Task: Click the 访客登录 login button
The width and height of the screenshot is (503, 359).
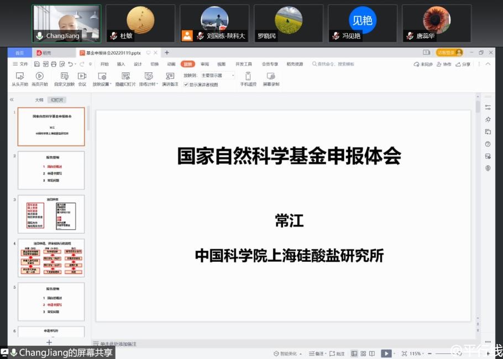Action: coord(449,52)
